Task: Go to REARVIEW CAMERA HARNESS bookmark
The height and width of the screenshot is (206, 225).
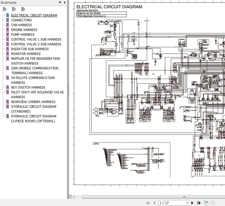Action: pyautogui.click(x=33, y=102)
